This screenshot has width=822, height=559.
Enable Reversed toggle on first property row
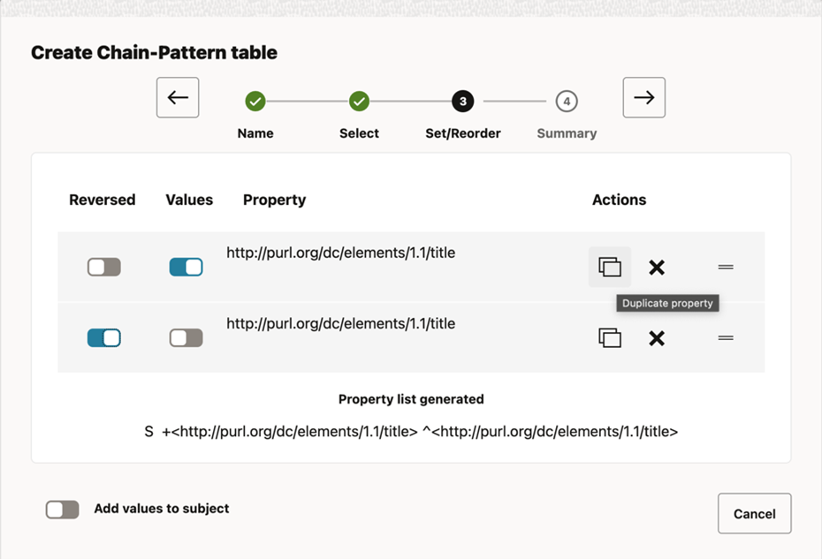pyautogui.click(x=104, y=267)
